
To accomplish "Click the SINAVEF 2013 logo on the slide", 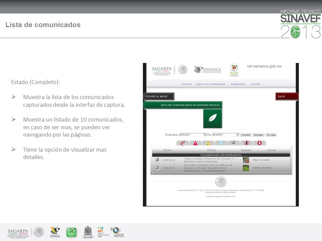I will pyautogui.click(x=301, y=24).
